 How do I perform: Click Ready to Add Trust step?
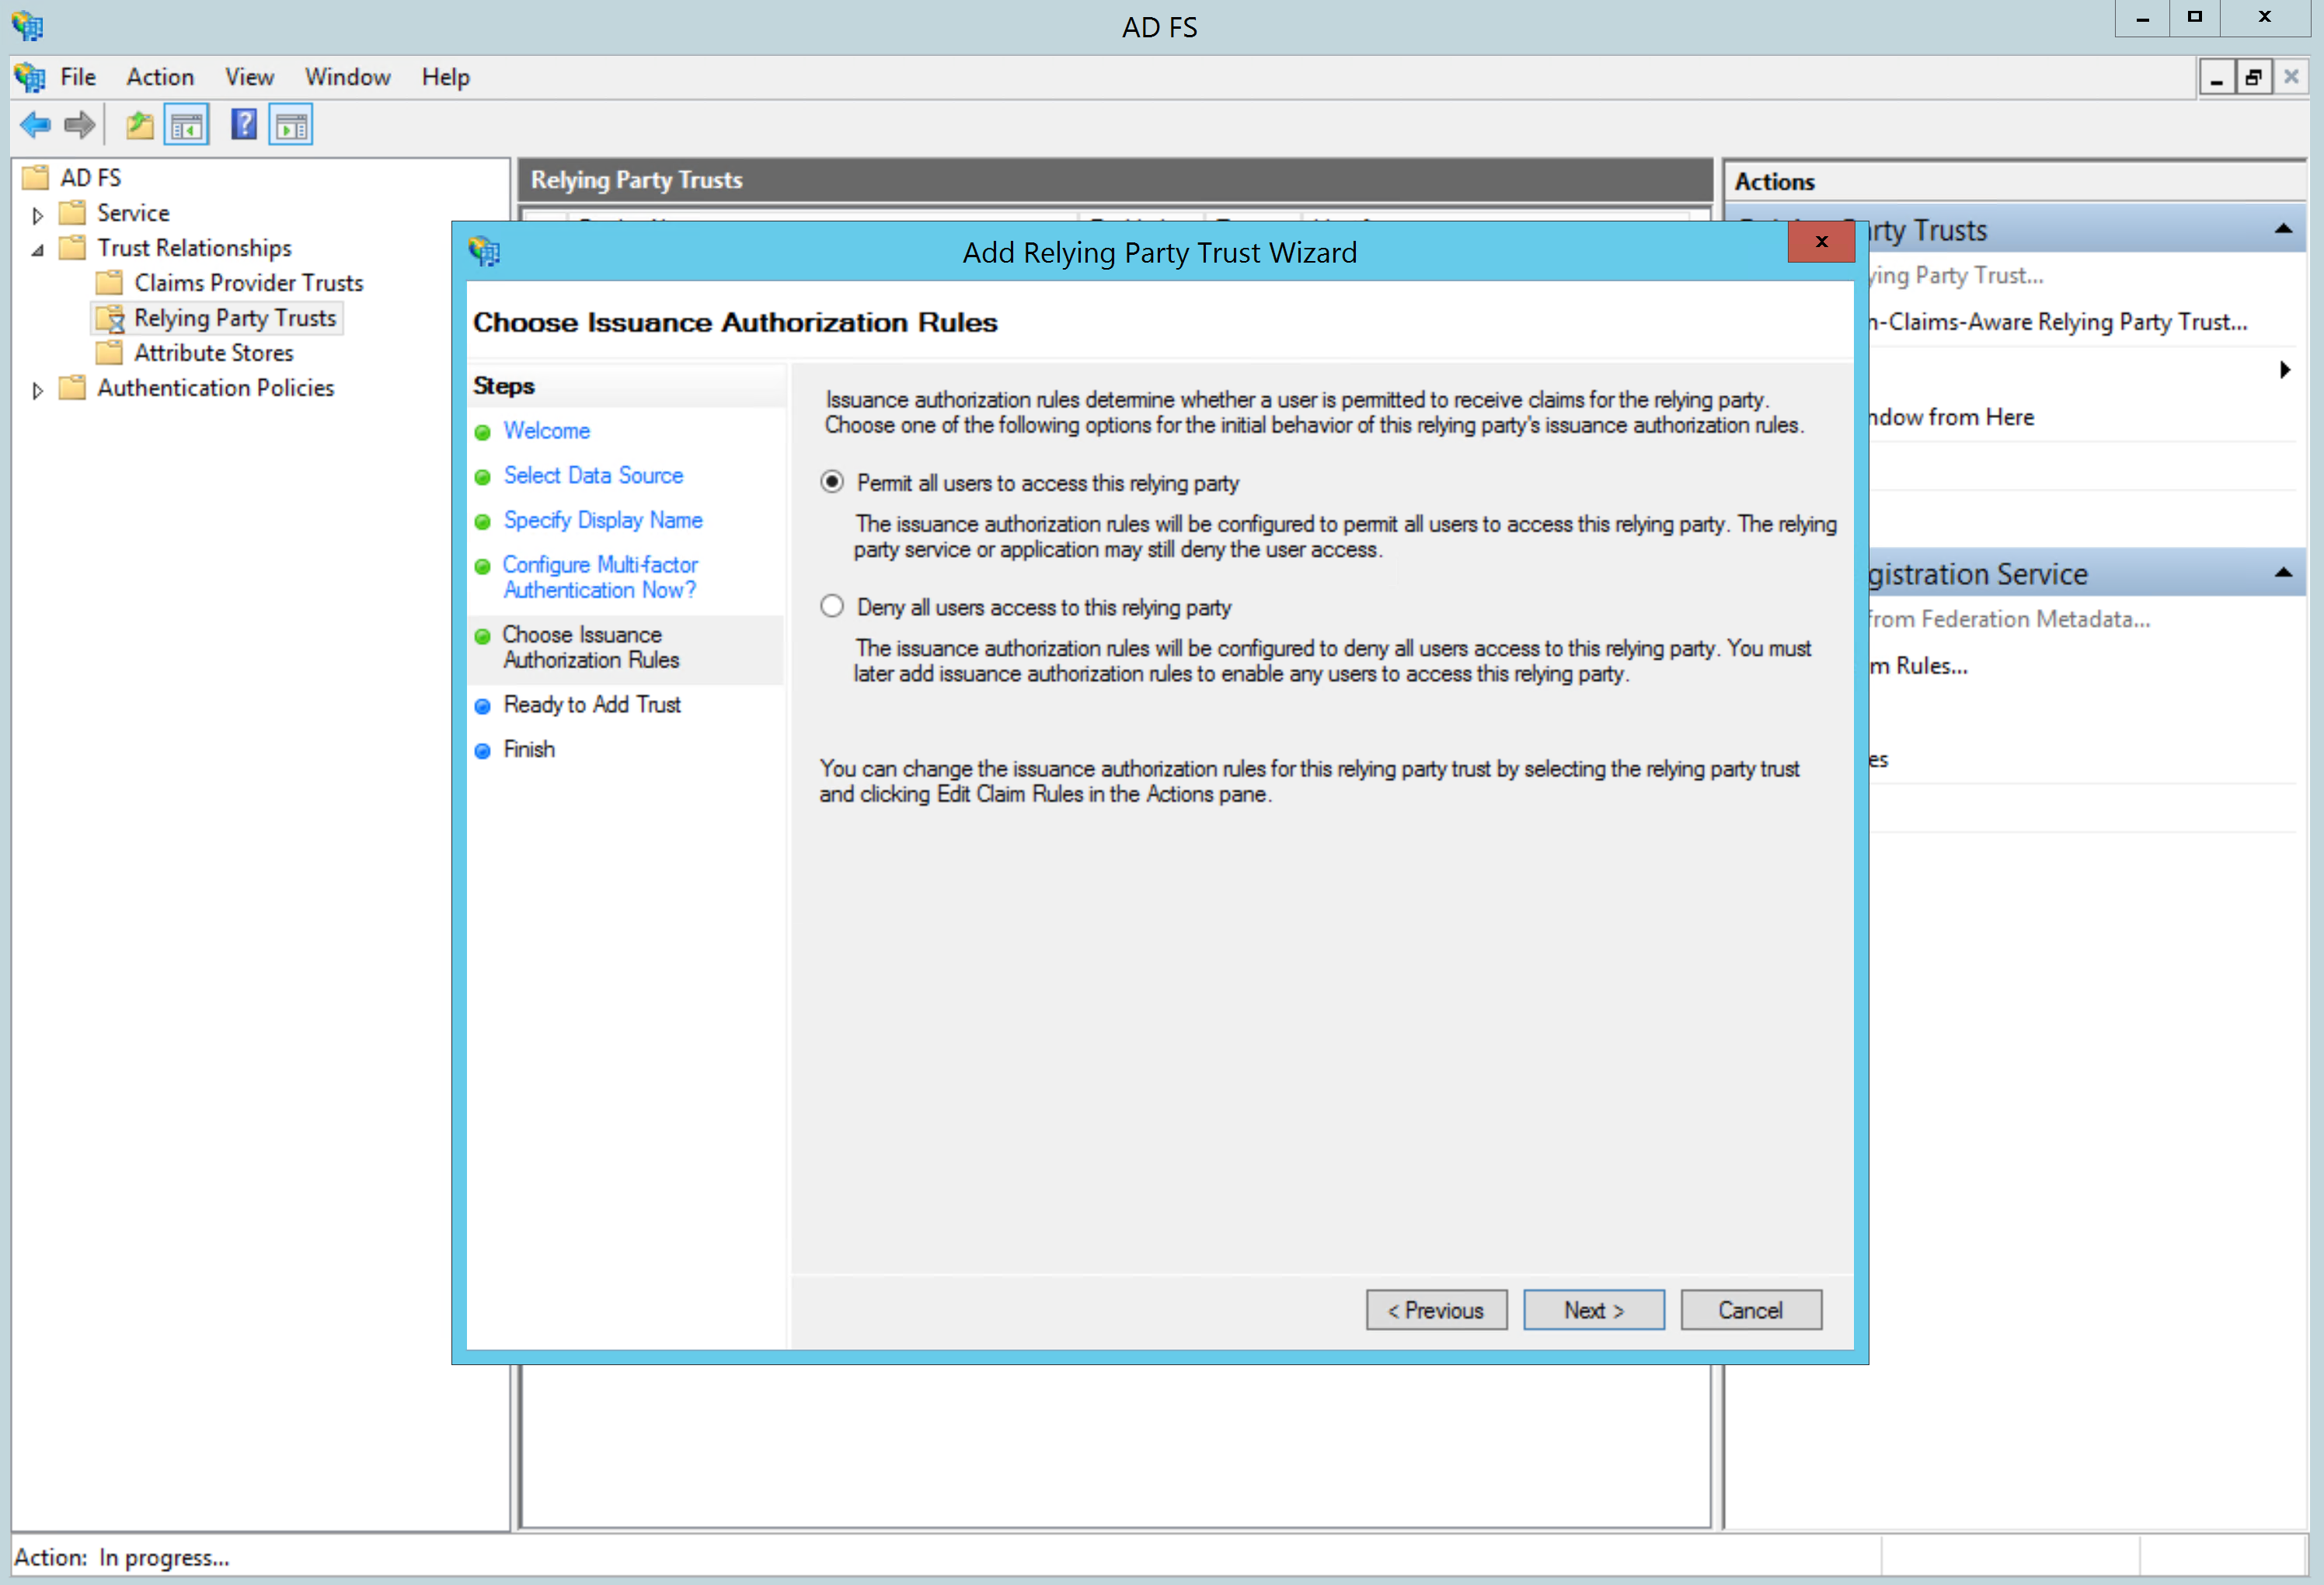[592, 705]
